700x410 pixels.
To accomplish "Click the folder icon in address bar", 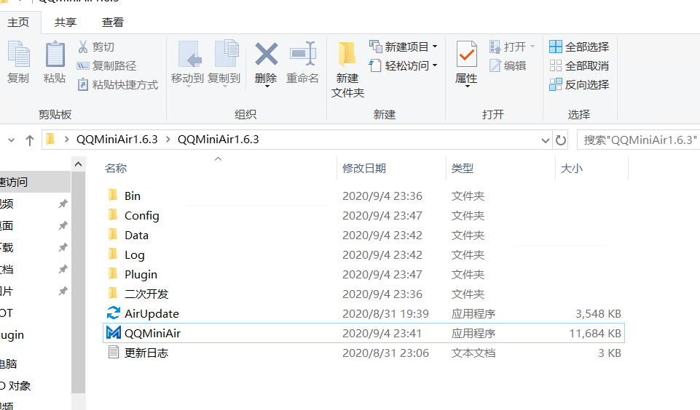I will 50,140.
